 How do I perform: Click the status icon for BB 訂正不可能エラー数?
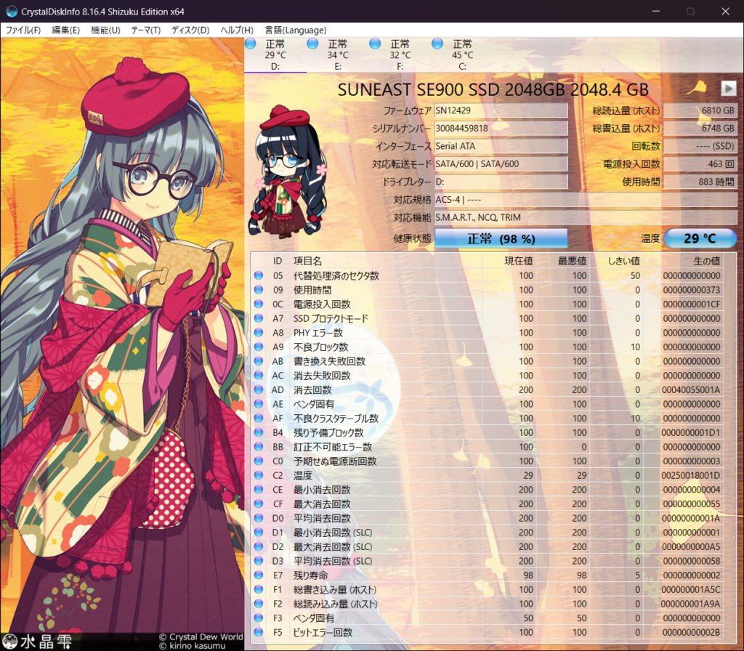[259, 447]
